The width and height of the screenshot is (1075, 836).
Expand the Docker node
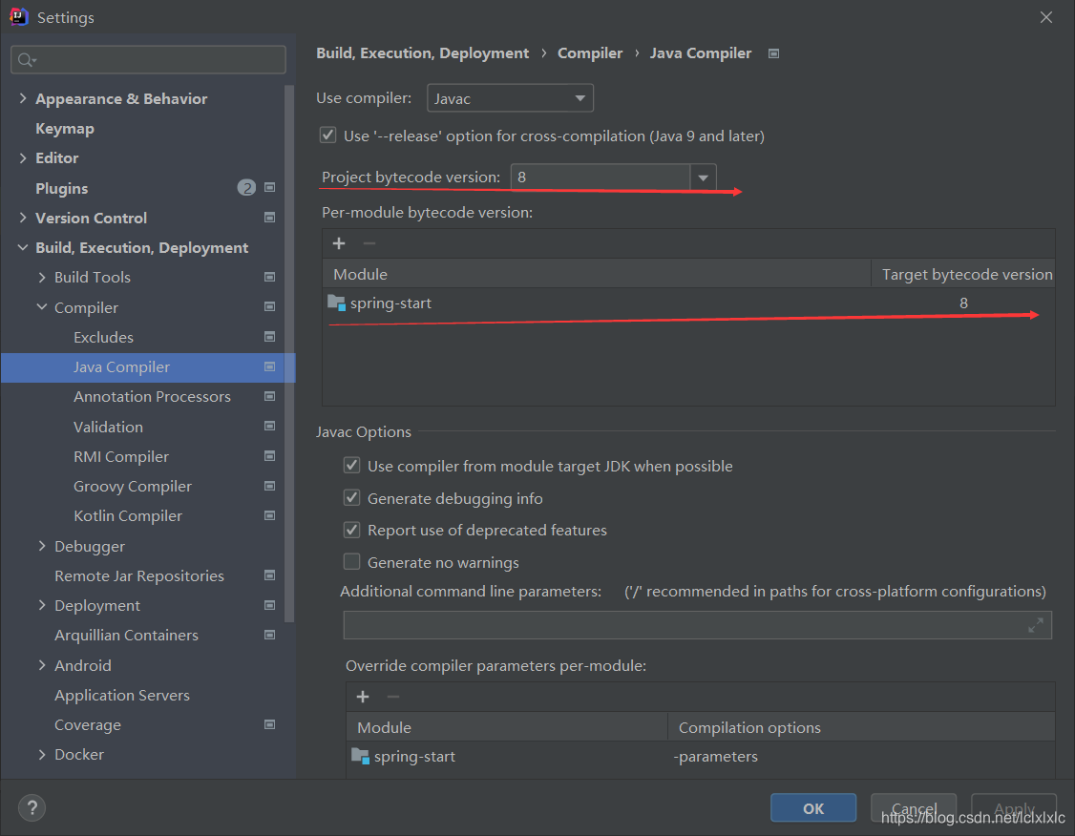pyautogui.click(x=42, y=754)
